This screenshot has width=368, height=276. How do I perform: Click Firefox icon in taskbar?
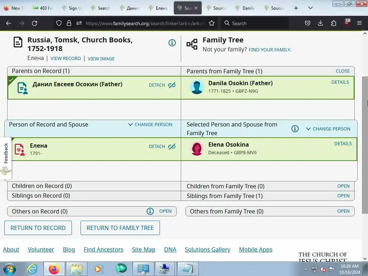pyautogui.click(x=54, y=269)
